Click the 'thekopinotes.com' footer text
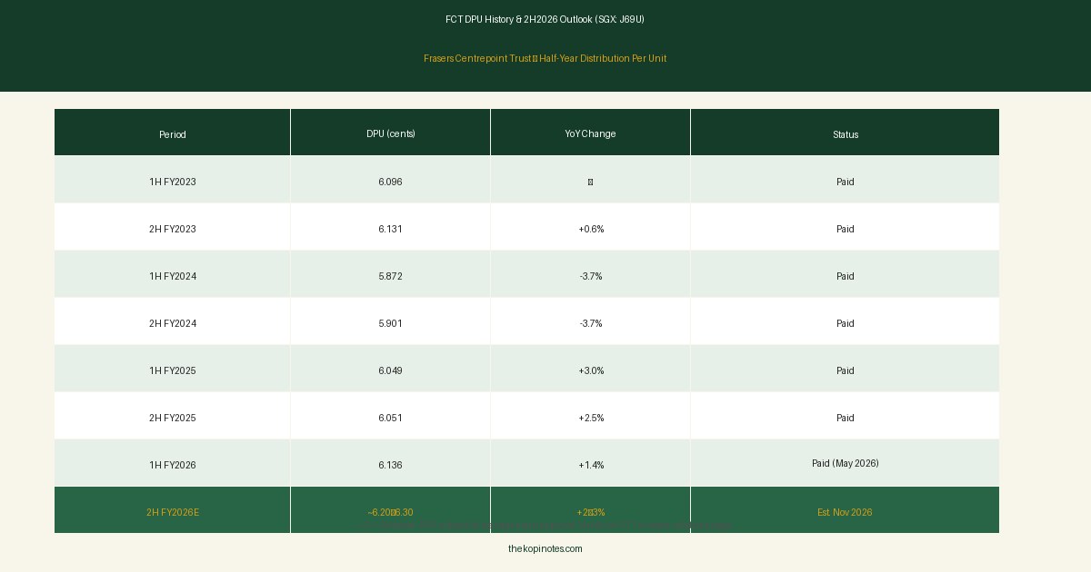Image resolution: width=1091 pixels, height=572 pixels. 545,548
